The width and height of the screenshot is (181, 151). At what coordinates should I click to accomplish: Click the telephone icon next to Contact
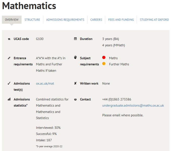75,99
